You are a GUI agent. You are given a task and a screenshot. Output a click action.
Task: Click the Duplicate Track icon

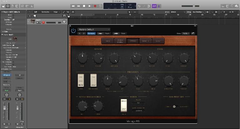[x=35, y=16]
